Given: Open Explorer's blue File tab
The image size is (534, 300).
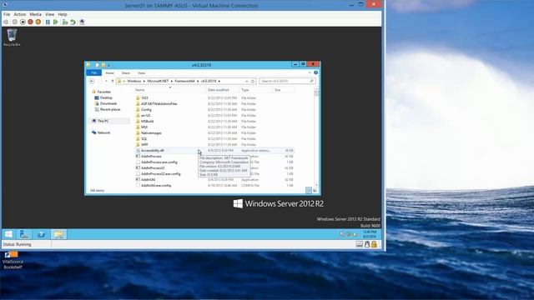Looking at the screenshot, I should [93, 72].
